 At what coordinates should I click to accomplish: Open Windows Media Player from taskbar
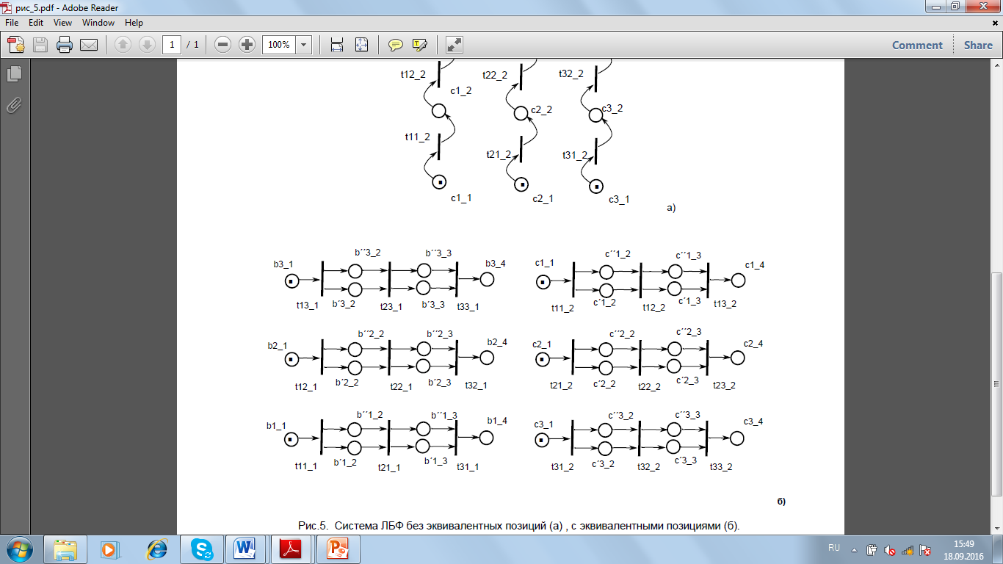click(x=109, y=549)
